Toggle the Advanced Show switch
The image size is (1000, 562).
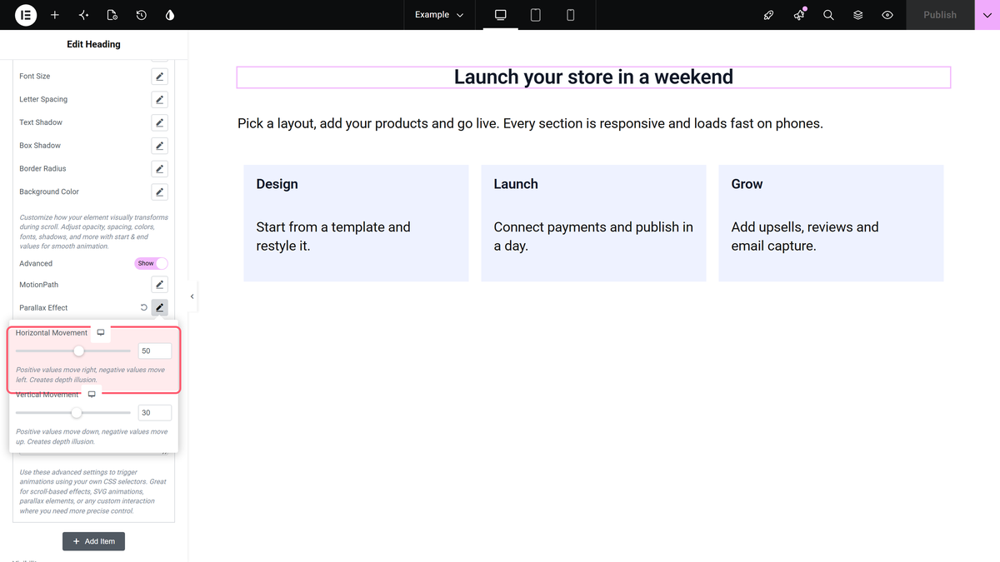(151, 263)
